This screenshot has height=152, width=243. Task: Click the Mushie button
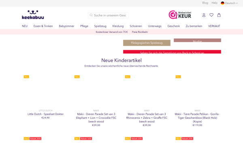pos(197,40)
